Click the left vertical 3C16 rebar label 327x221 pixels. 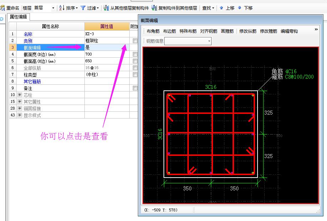coord(160,134)
